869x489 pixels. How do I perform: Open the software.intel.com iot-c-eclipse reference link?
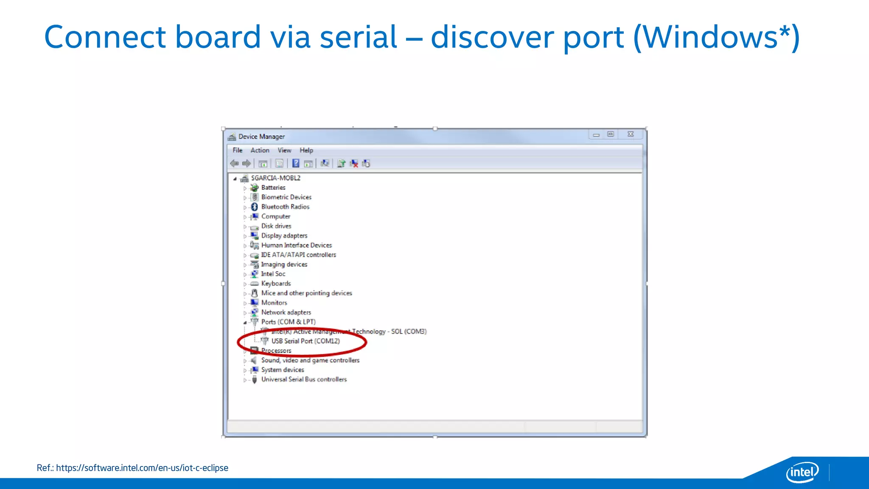pos(142,468)
